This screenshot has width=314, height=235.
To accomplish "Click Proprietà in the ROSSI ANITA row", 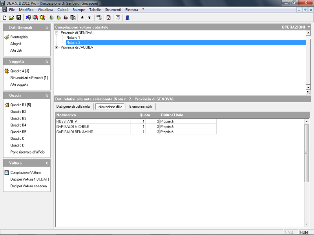I will (188, 121).
